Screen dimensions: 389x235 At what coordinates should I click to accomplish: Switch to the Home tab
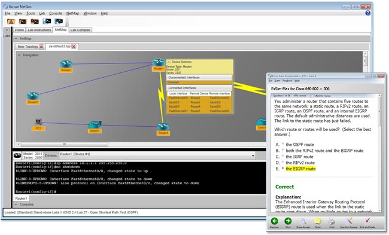point(19,30)
